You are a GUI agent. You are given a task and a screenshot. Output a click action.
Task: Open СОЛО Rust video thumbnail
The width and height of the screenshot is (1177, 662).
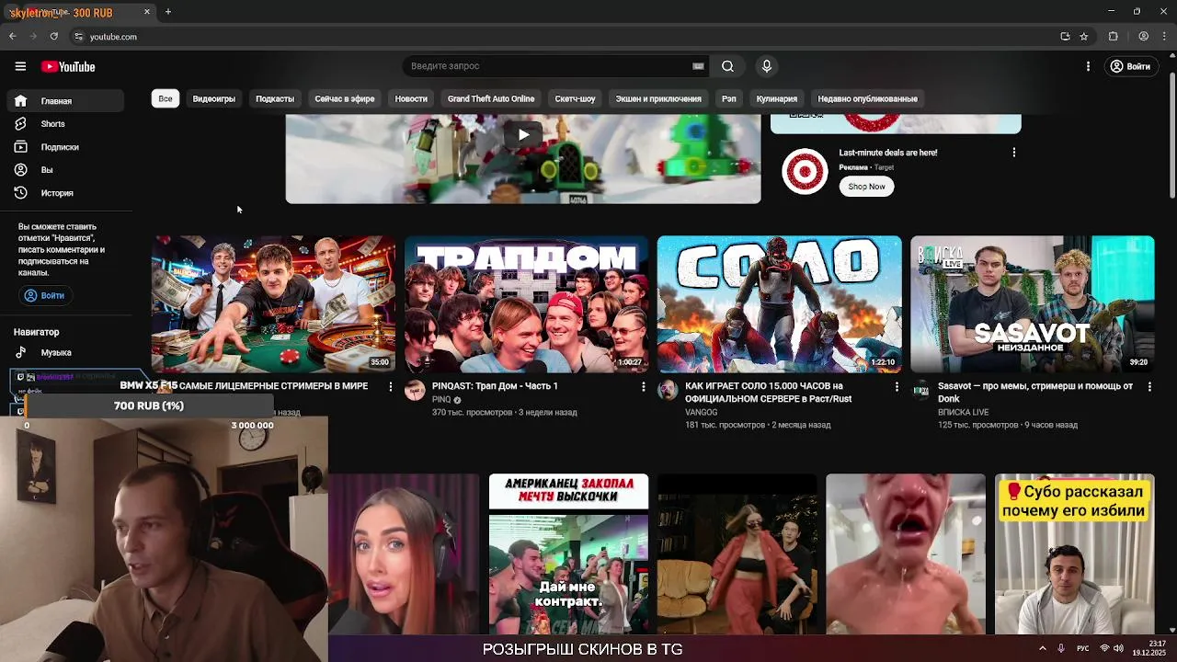point(780,303)
